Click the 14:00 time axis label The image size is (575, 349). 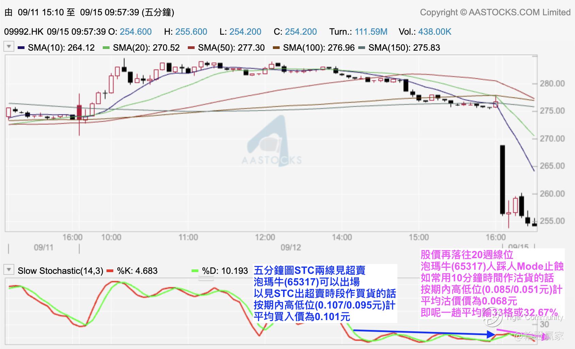(x=342, y=237)
